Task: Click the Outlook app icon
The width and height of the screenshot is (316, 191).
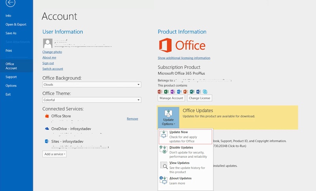Action: (x=179, y=92)
